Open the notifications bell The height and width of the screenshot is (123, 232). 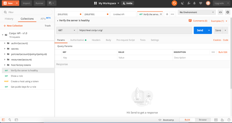coord(194,3)
